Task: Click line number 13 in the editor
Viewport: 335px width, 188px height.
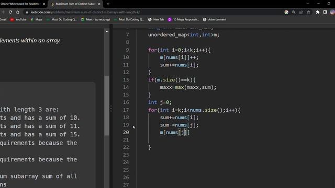Action: (126, 80)
